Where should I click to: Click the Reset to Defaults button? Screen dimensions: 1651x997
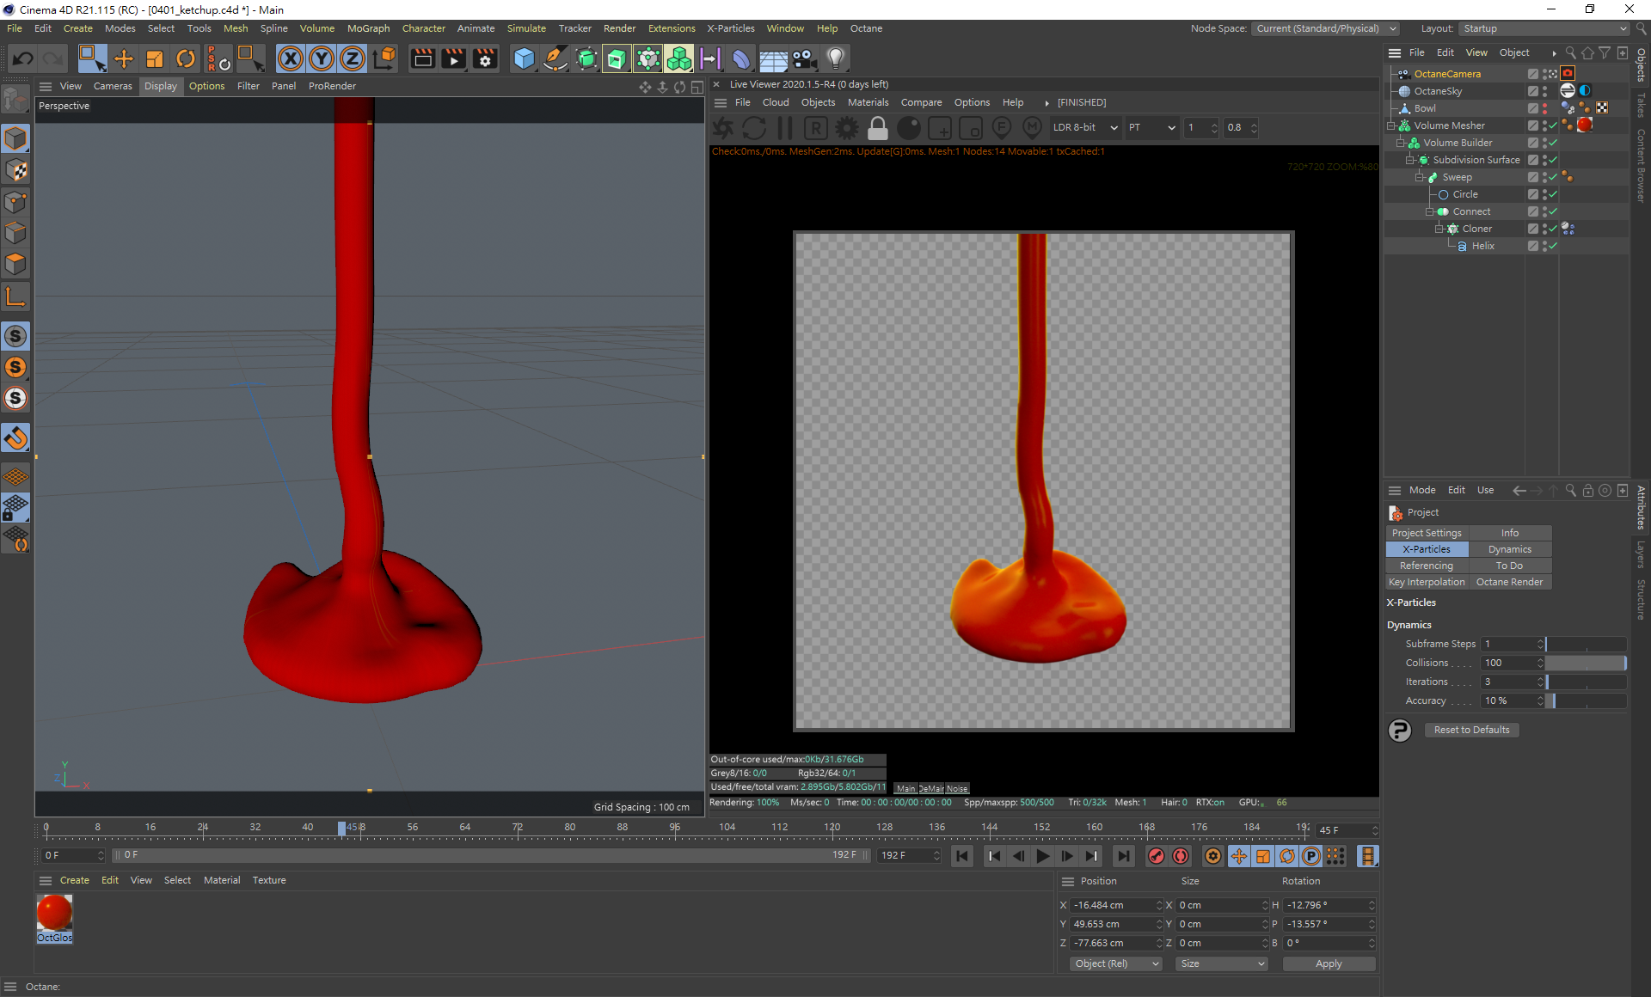tap(1471, 730)
